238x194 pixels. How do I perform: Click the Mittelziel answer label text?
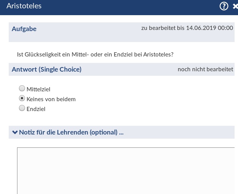pyautogui.click(x=38, y=89)
